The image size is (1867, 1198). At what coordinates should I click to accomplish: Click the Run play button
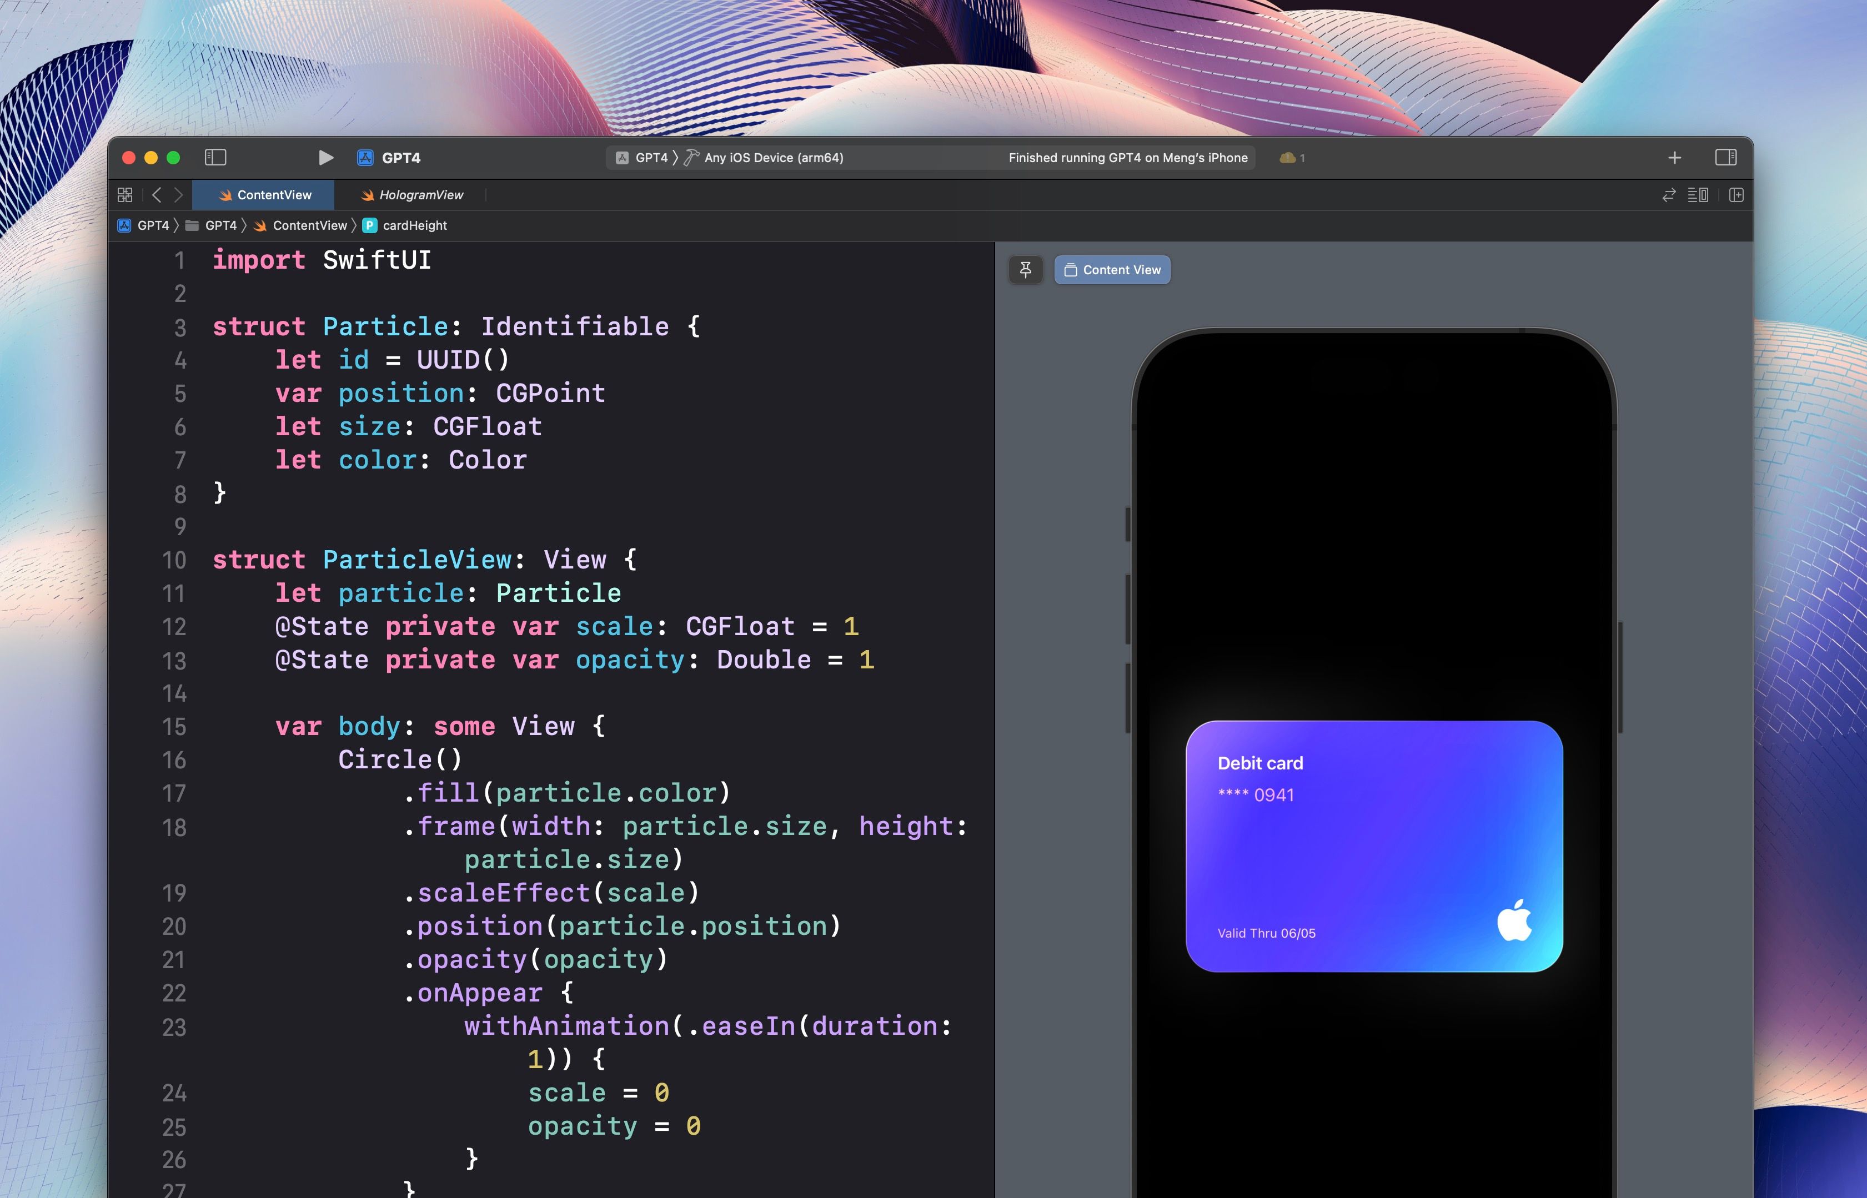pyautogui.click(x=325, y=158)
